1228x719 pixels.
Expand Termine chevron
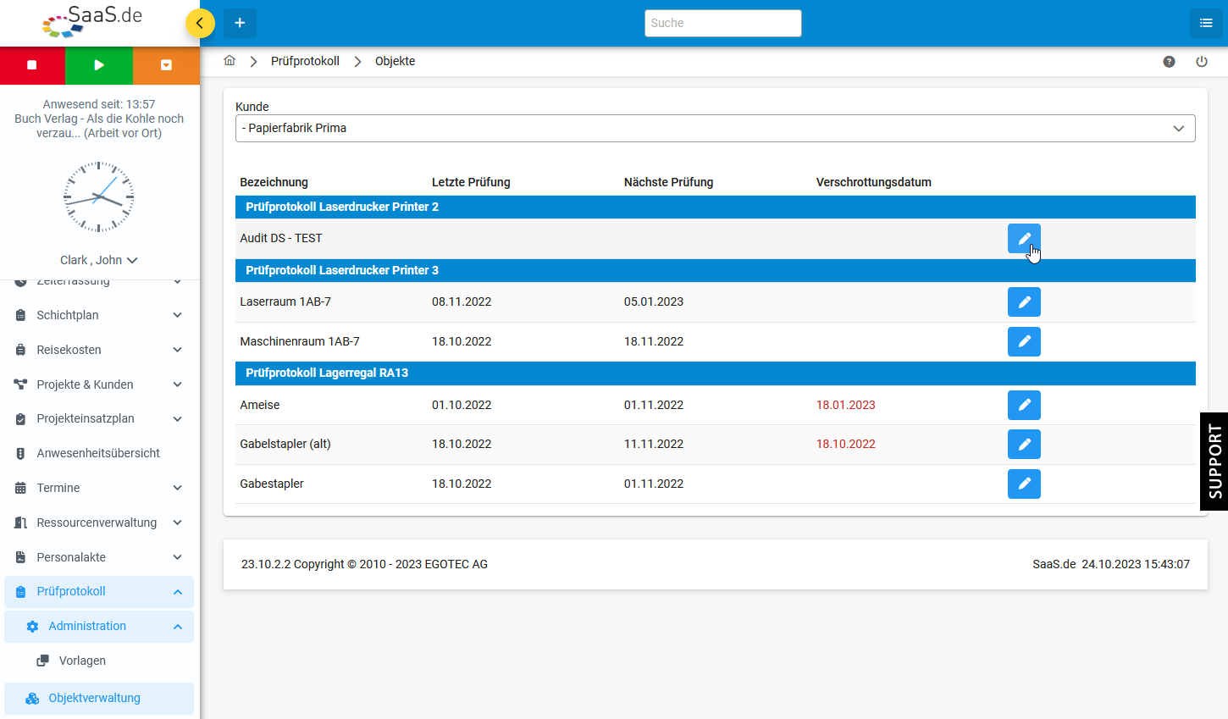177,488
